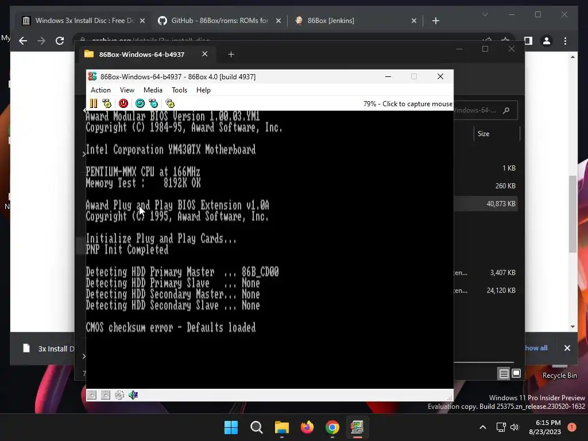Click the Size column header in Explorer

[x=483, y=133]
